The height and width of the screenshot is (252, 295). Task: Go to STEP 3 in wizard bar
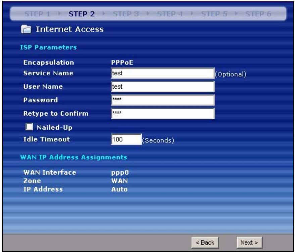(x=126, y=14)
